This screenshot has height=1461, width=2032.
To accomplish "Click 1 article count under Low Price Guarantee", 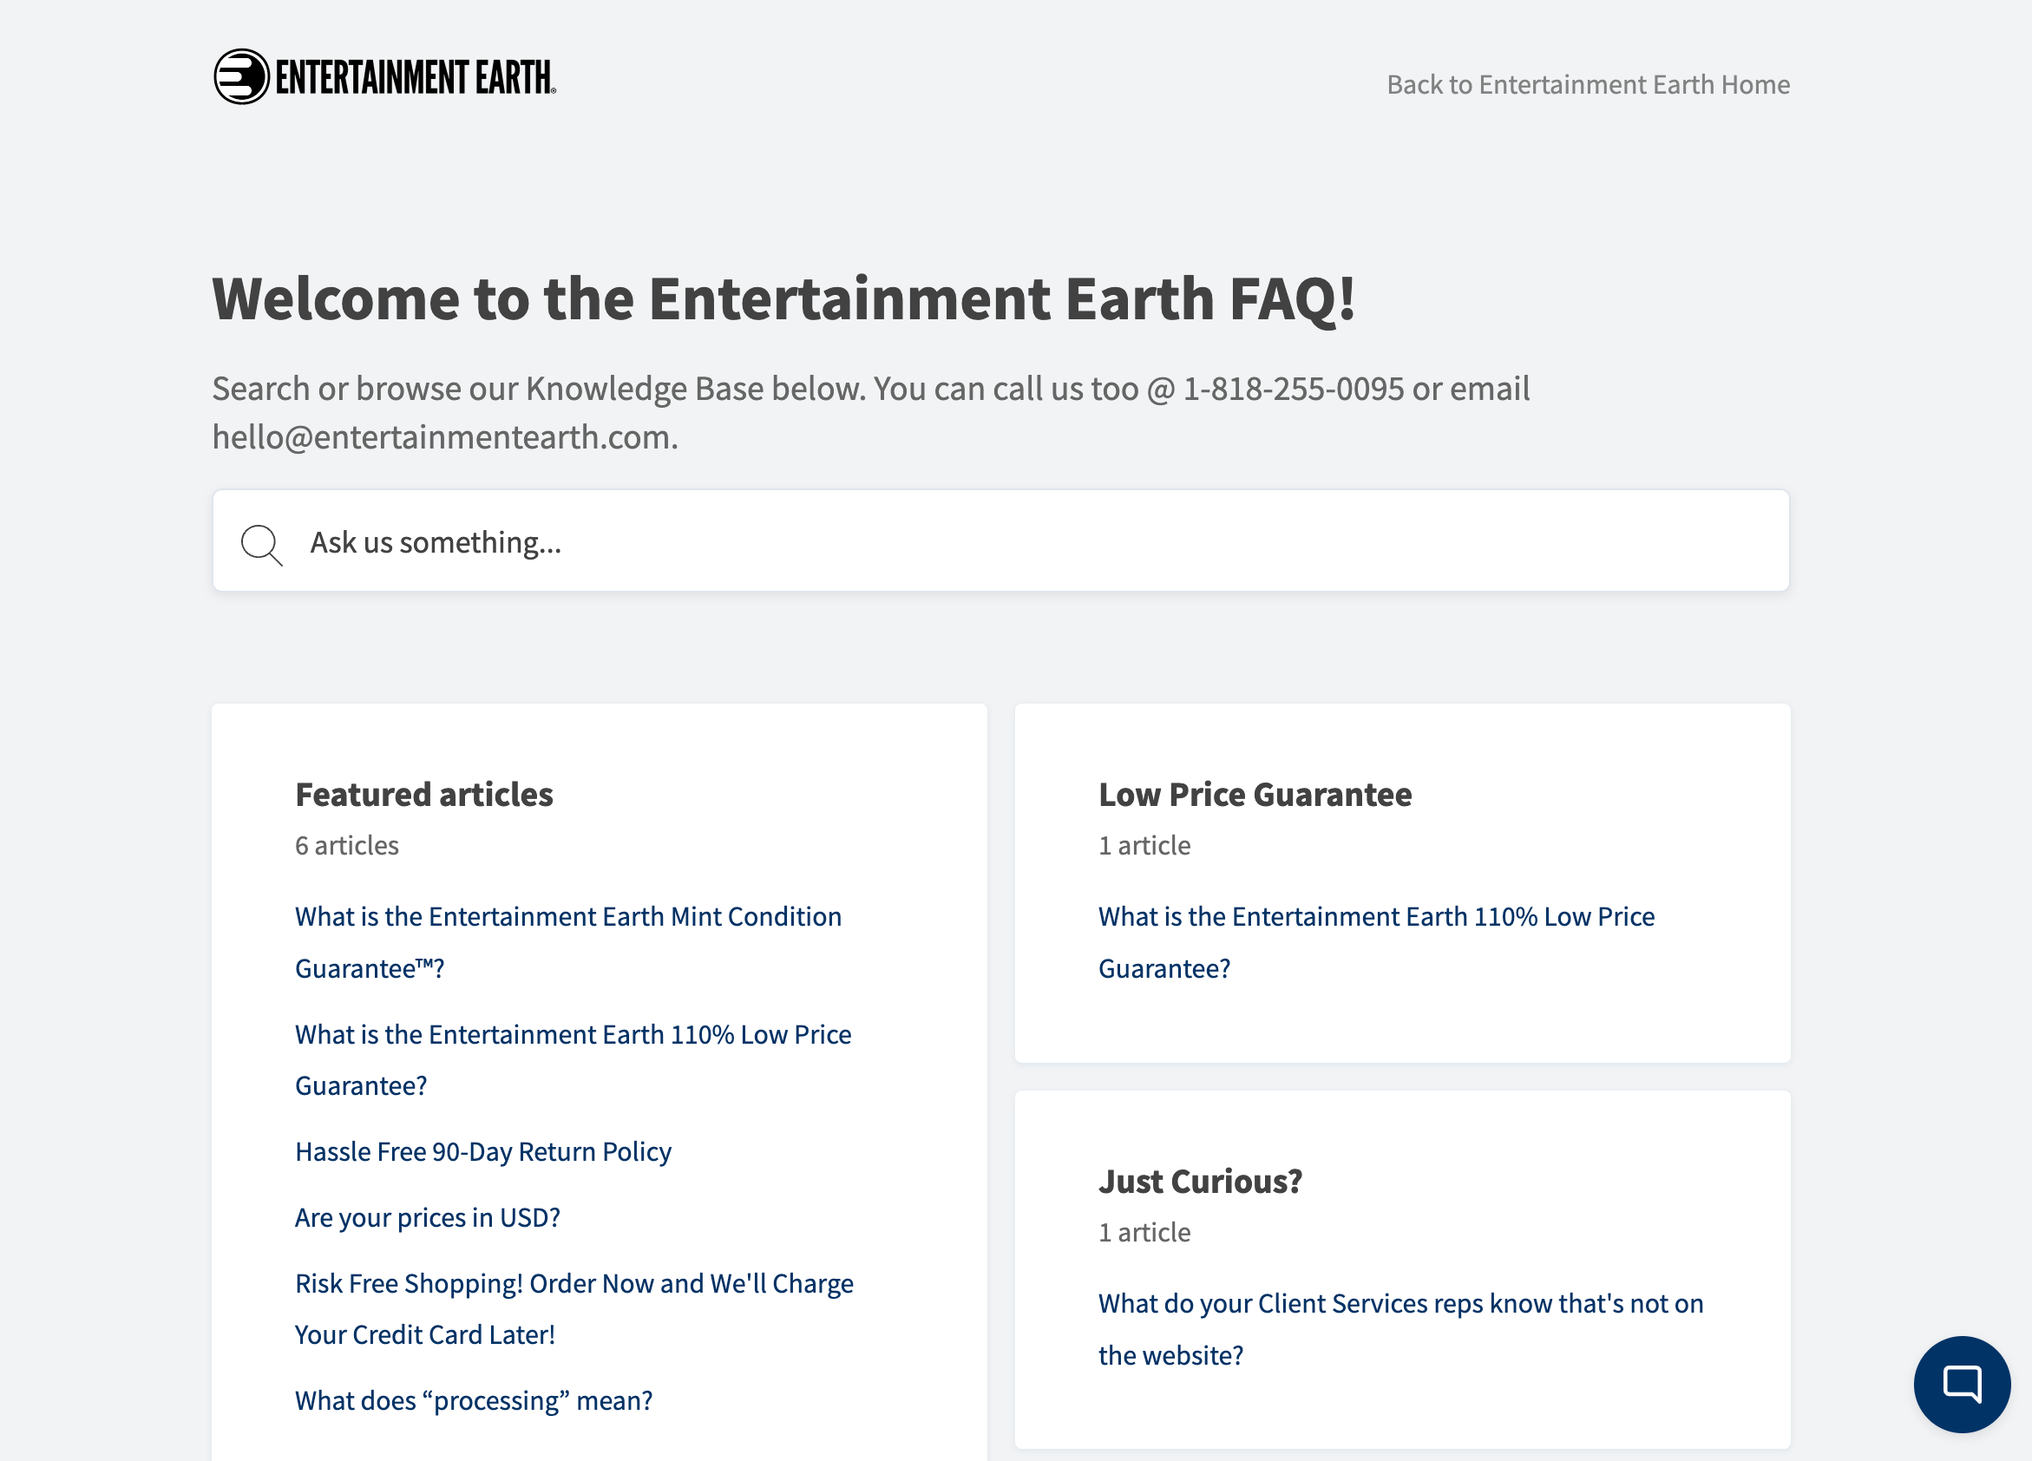I will 1144,846.
